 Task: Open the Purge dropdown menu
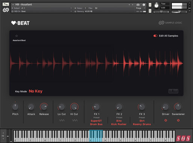click(x=140, y=8)
